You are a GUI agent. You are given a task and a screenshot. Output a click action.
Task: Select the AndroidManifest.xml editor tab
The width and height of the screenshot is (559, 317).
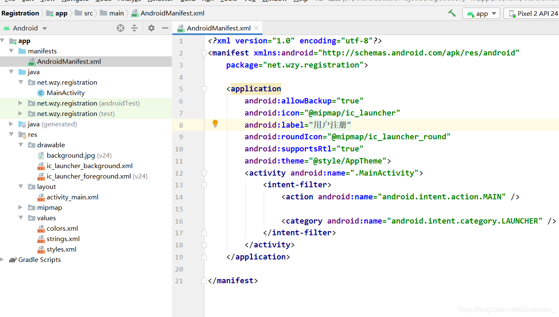pos(218,28)
